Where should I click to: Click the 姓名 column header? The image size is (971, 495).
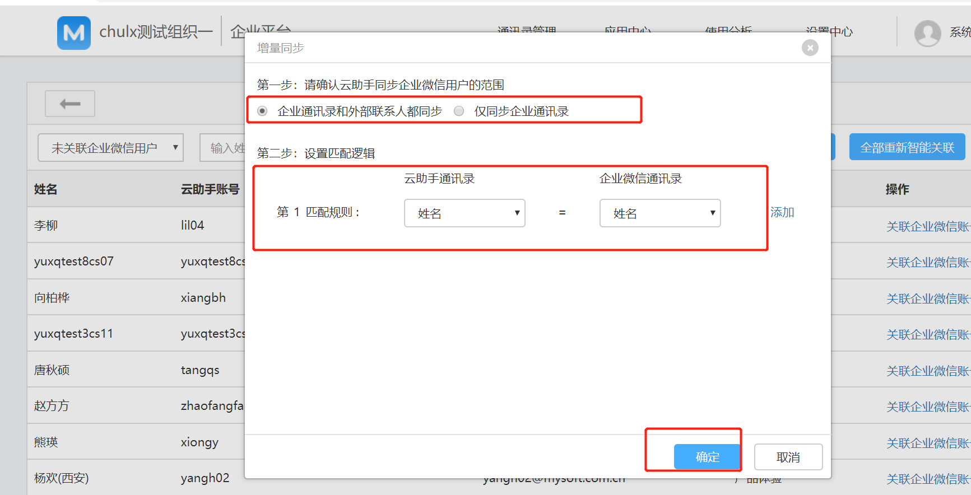tap(45, 189)
